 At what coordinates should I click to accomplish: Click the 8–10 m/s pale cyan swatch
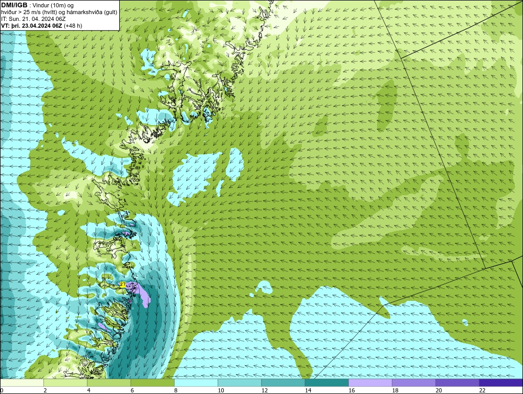click(196, 382)
